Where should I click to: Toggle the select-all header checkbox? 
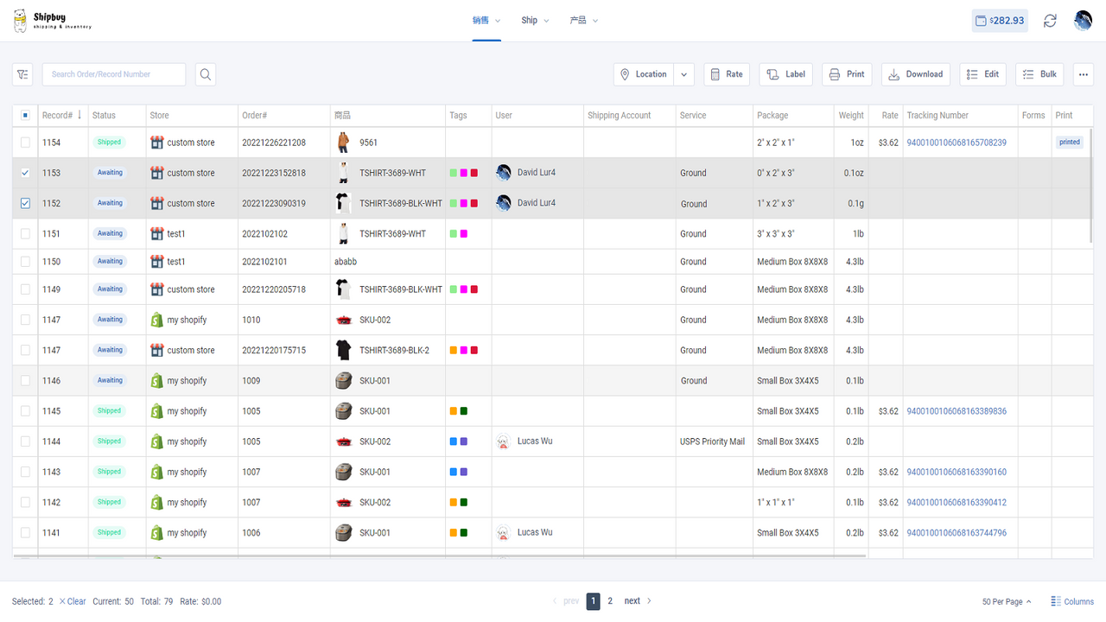[x=25, y=115]
